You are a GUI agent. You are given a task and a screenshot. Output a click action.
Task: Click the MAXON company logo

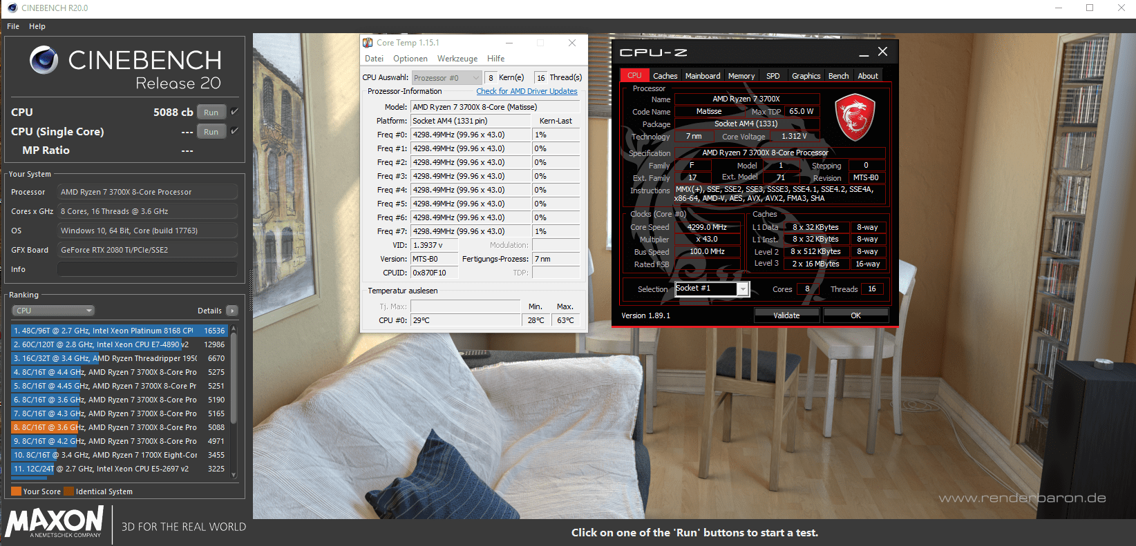click(x=55, y=522)
